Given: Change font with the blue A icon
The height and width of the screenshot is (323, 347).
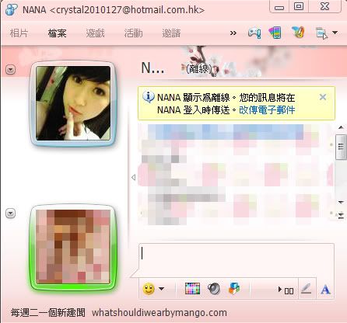Looking at the screenshot, I should tap(325, 290).
